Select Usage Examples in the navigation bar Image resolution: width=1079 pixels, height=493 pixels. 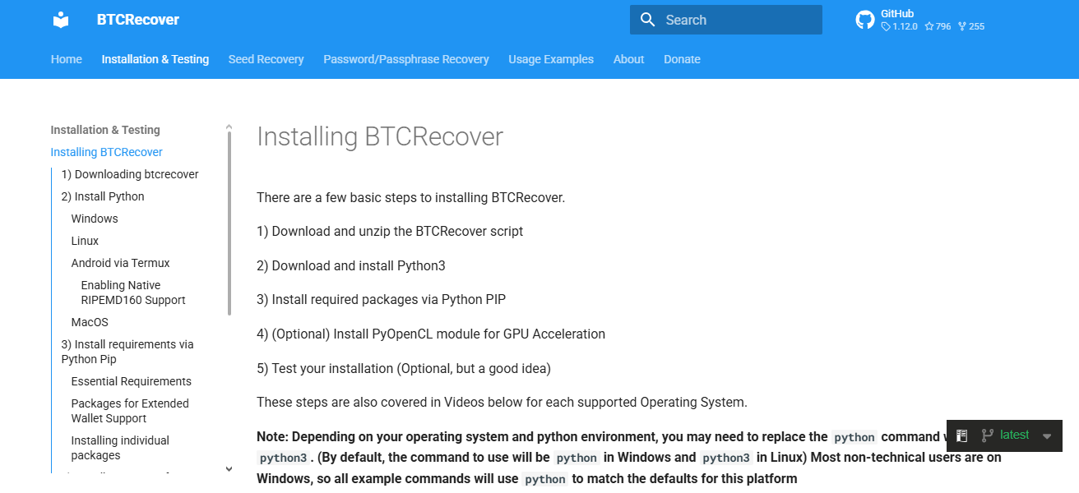[x=551, y=59]
